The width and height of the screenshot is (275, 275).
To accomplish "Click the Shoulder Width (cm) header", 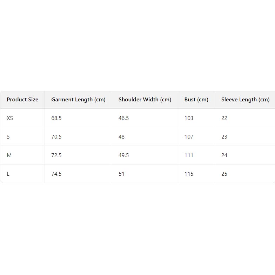I will click(145, 100).
